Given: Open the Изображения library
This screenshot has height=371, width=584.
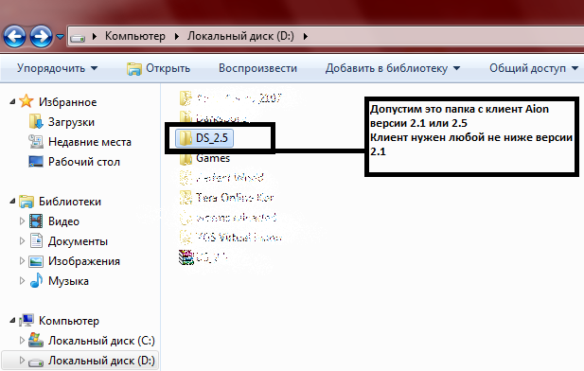Looking at the screenshot, I should 84,261.
